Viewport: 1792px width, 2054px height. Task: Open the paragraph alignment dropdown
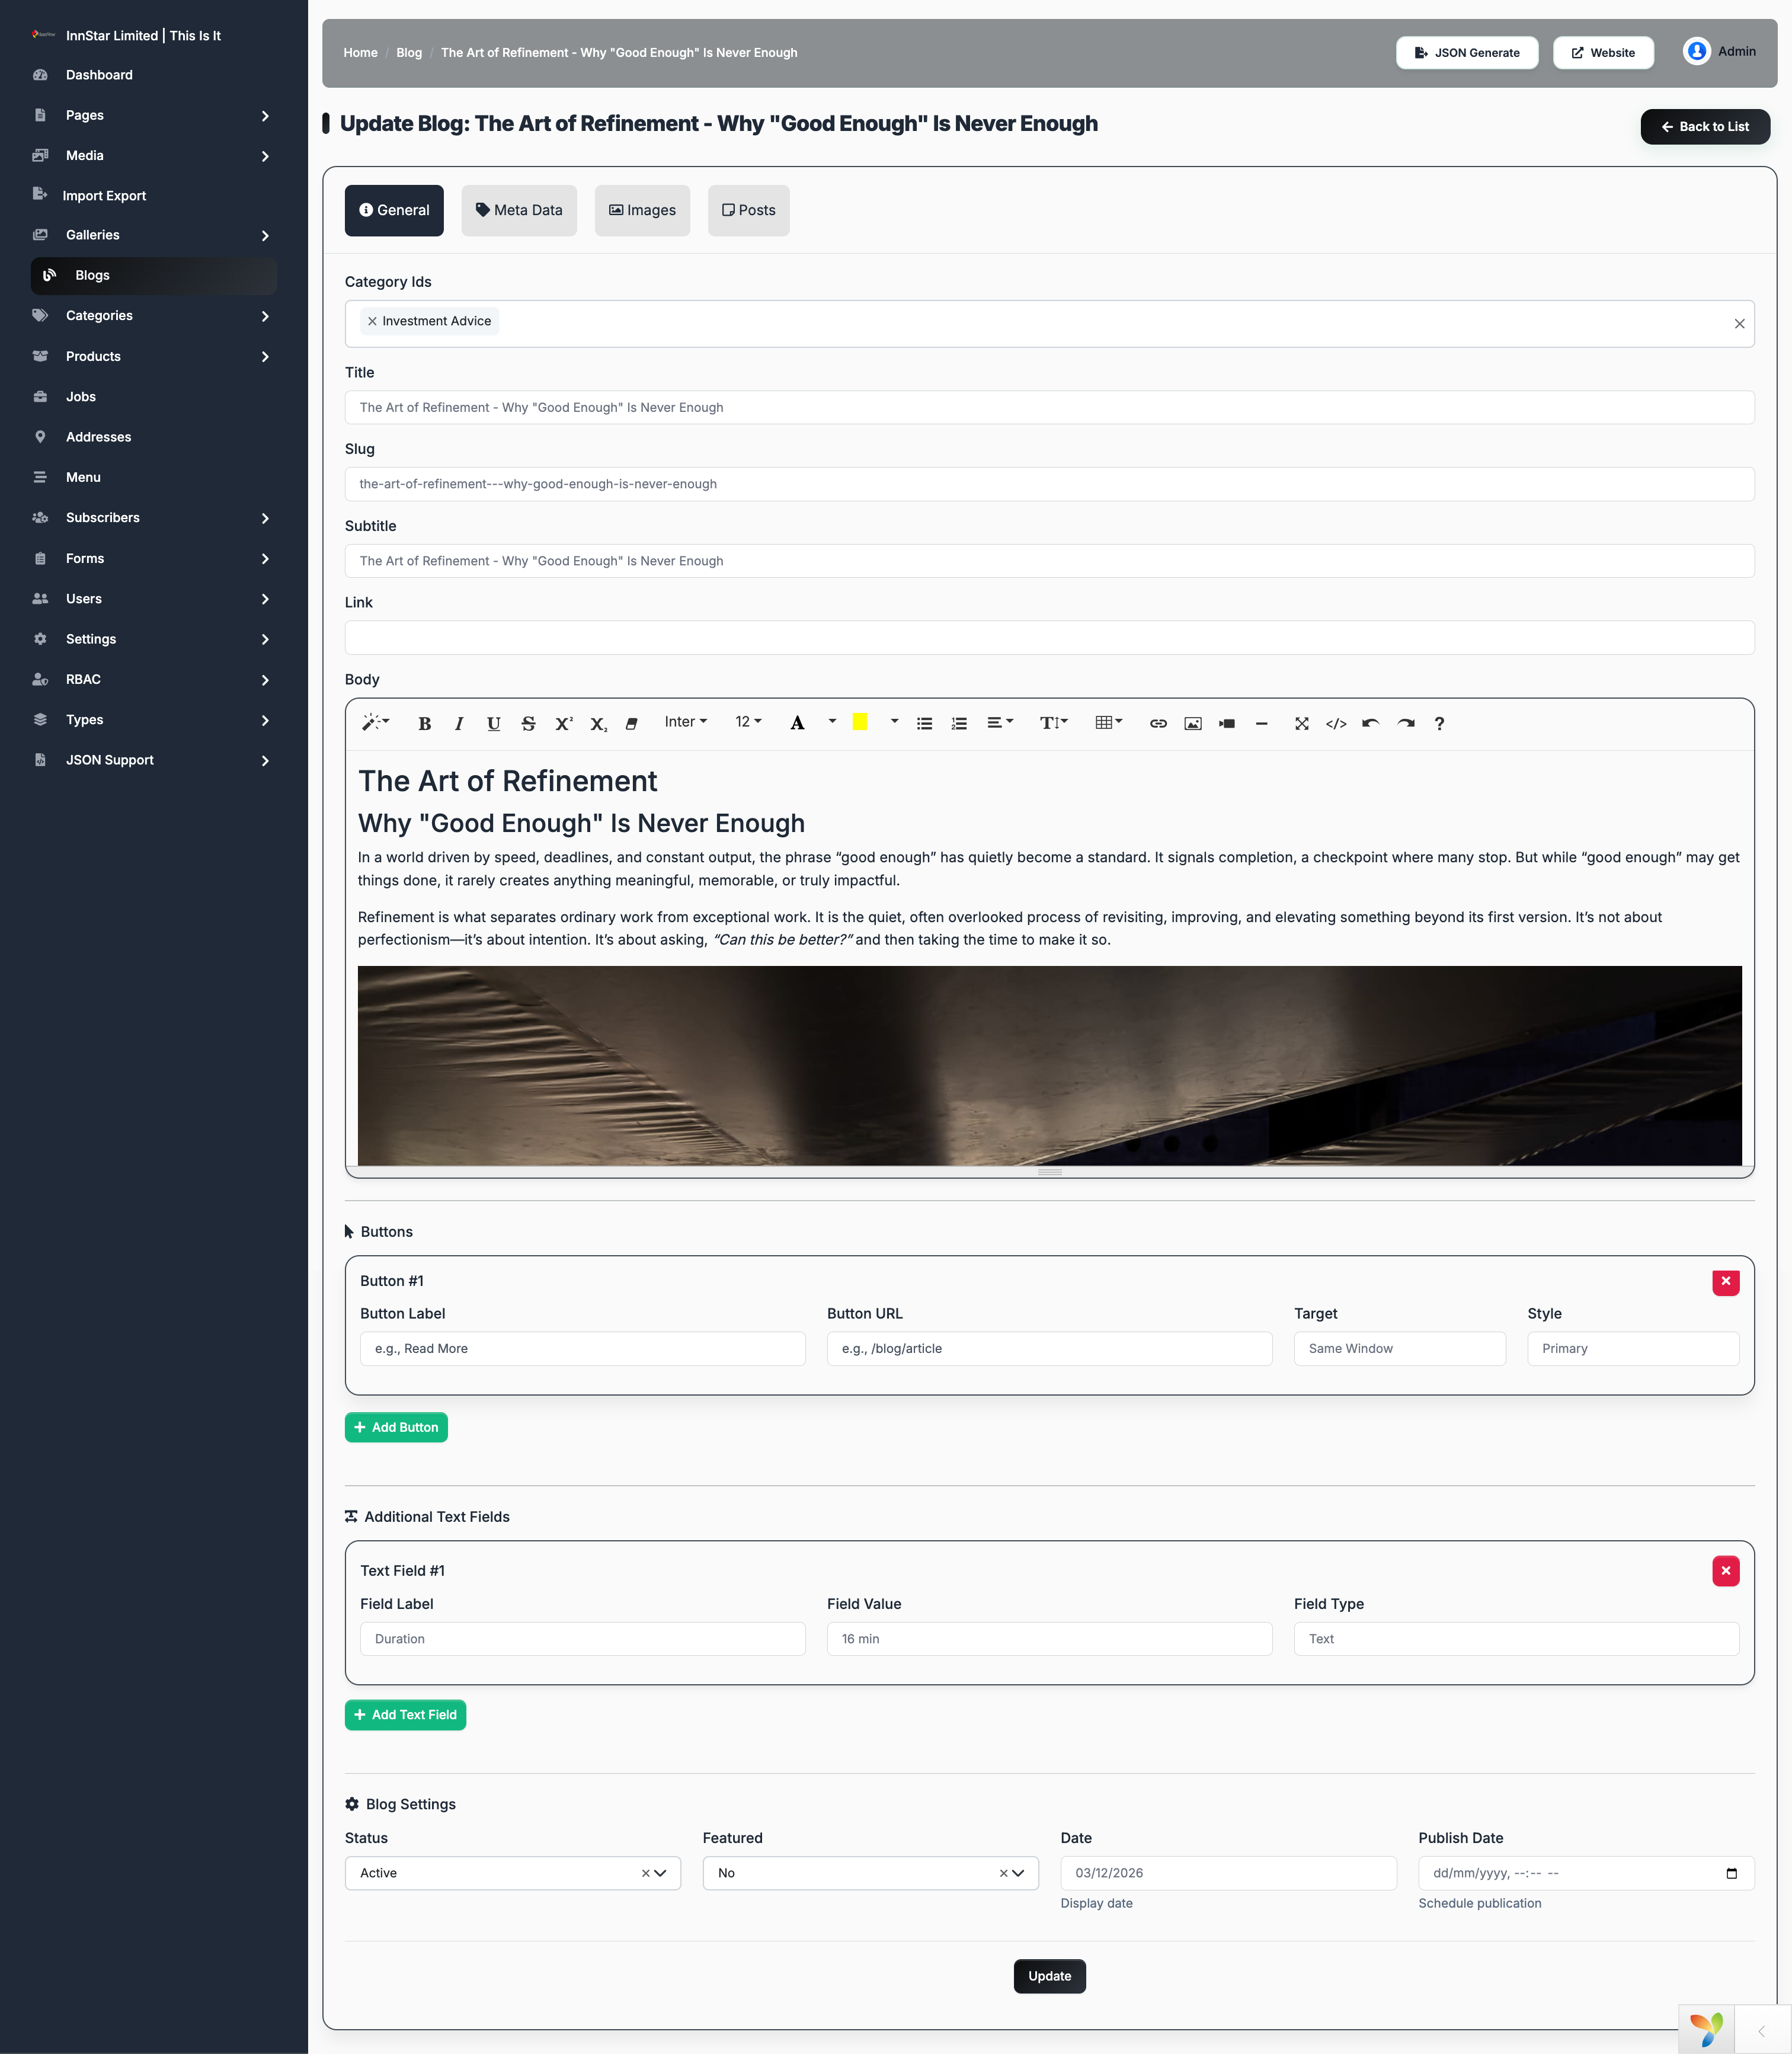(x=1000, y=723)
